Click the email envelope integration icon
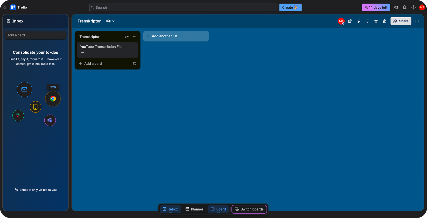Viewport: 427px width, 218px height. pyautogui.click(x=24, y=89)
